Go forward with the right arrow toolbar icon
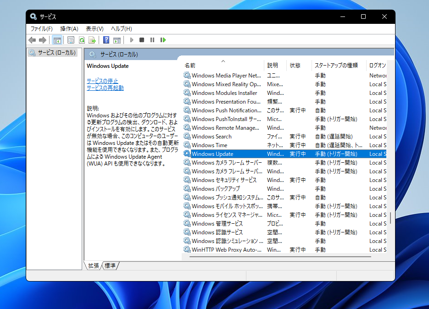Image resolution: width=429 pixels, height=309 pixels. pos(42,40)
